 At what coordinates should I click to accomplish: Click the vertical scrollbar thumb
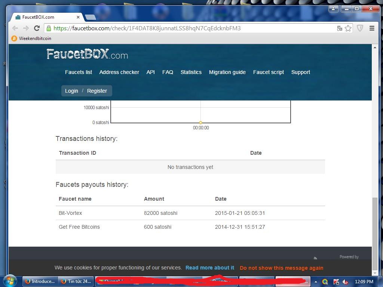click(375, 233)
